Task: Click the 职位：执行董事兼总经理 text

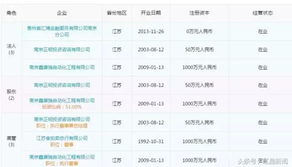Action: [62, 126]
